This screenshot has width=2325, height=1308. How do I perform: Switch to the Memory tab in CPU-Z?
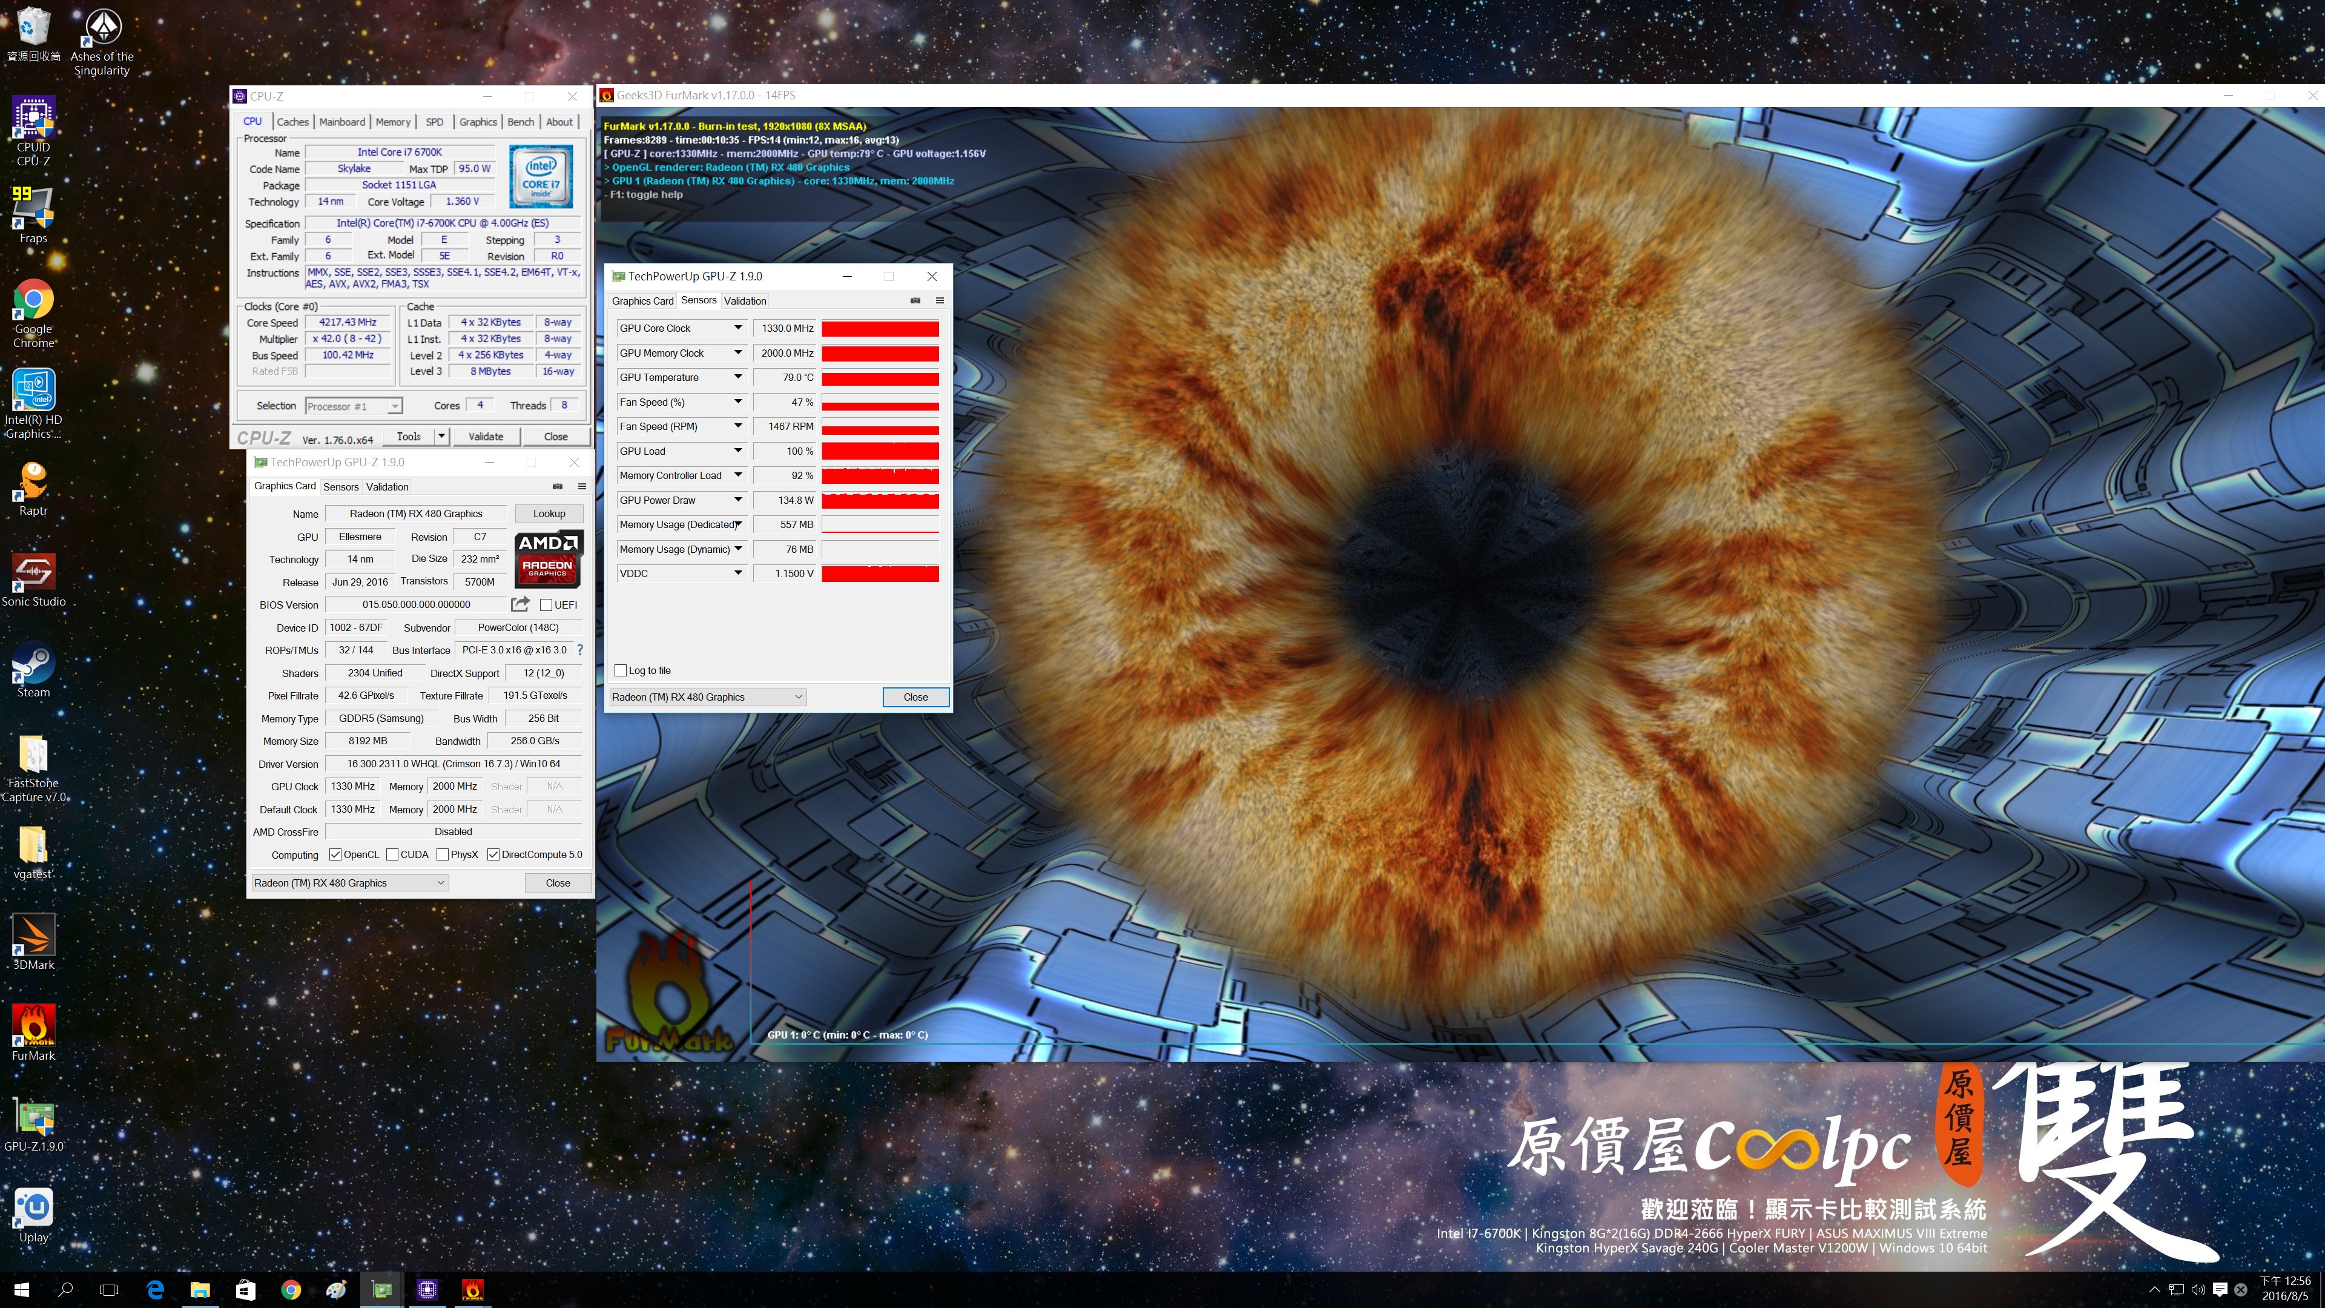(392, 122)
